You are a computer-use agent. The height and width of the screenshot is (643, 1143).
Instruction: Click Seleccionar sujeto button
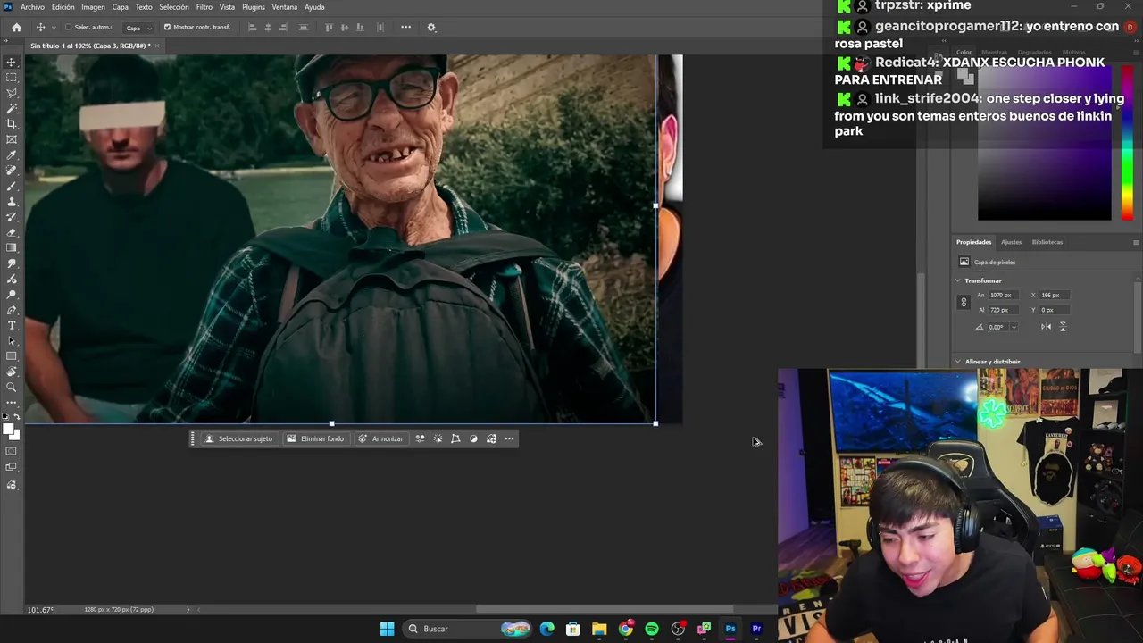coord(238,438)
